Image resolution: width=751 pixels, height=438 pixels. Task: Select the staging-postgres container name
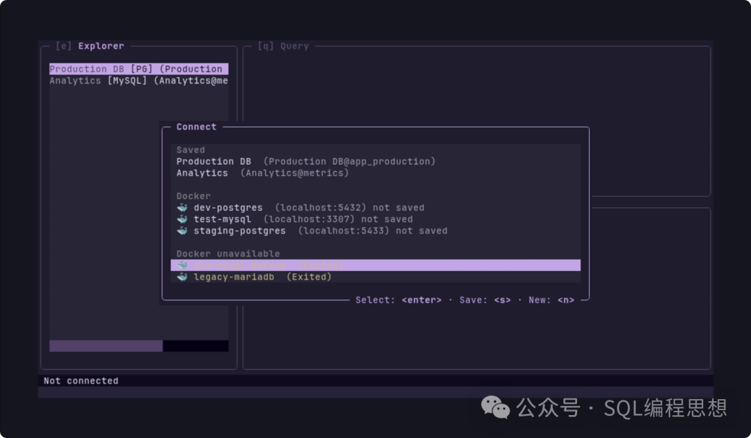click(x=239, y=231)
